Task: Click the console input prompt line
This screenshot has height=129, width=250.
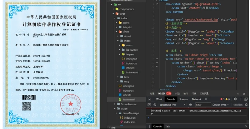Action: 197,118
